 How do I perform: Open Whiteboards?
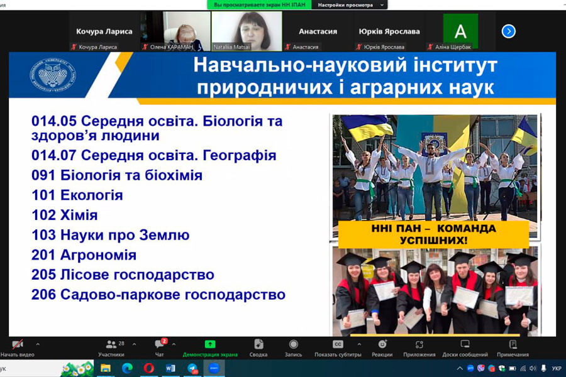coord(465,345)
